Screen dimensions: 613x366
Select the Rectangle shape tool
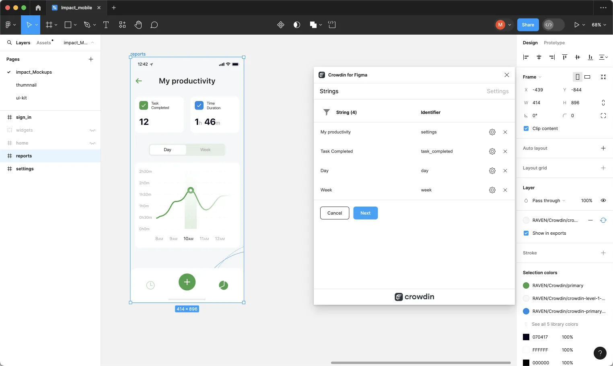(x=68, y=25)
